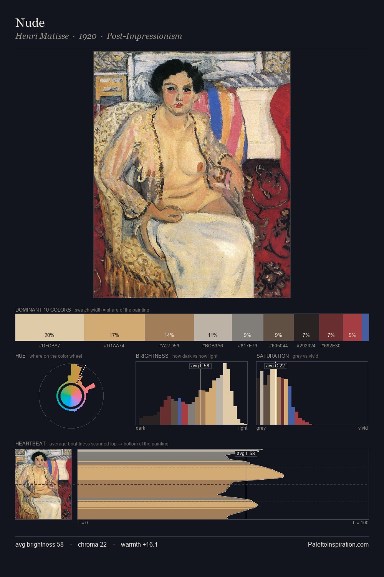Click the 'light' brightness axis label
Viewport: 384px width, 577px height.
point(243,428)
